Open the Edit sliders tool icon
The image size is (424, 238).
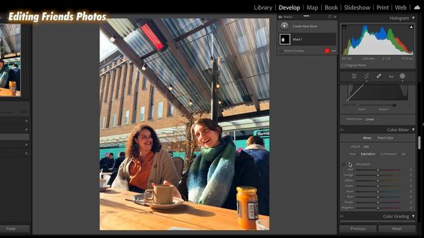pyautogui.click(x=354, y=77)
